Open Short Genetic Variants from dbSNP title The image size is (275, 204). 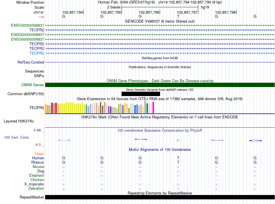[x=160, y=90]
